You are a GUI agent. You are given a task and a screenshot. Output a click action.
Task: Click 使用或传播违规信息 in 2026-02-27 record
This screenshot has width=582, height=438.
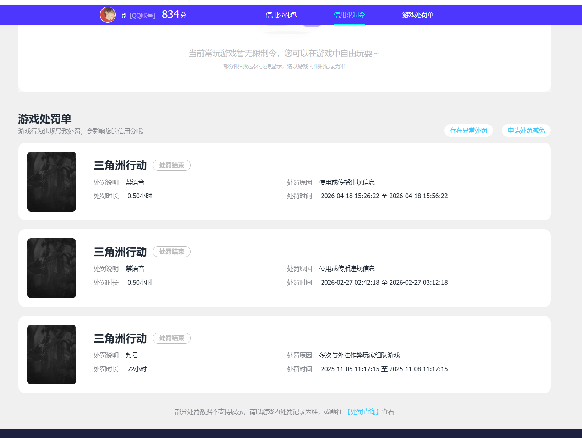[x=347, y=269]
